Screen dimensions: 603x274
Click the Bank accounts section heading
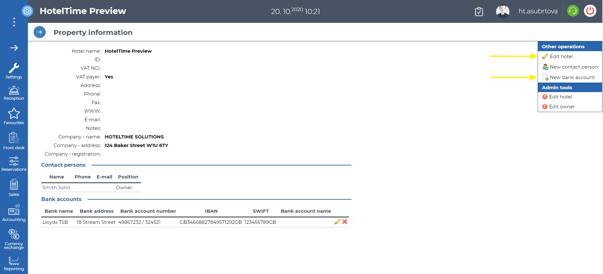click(x=61, y=199)
